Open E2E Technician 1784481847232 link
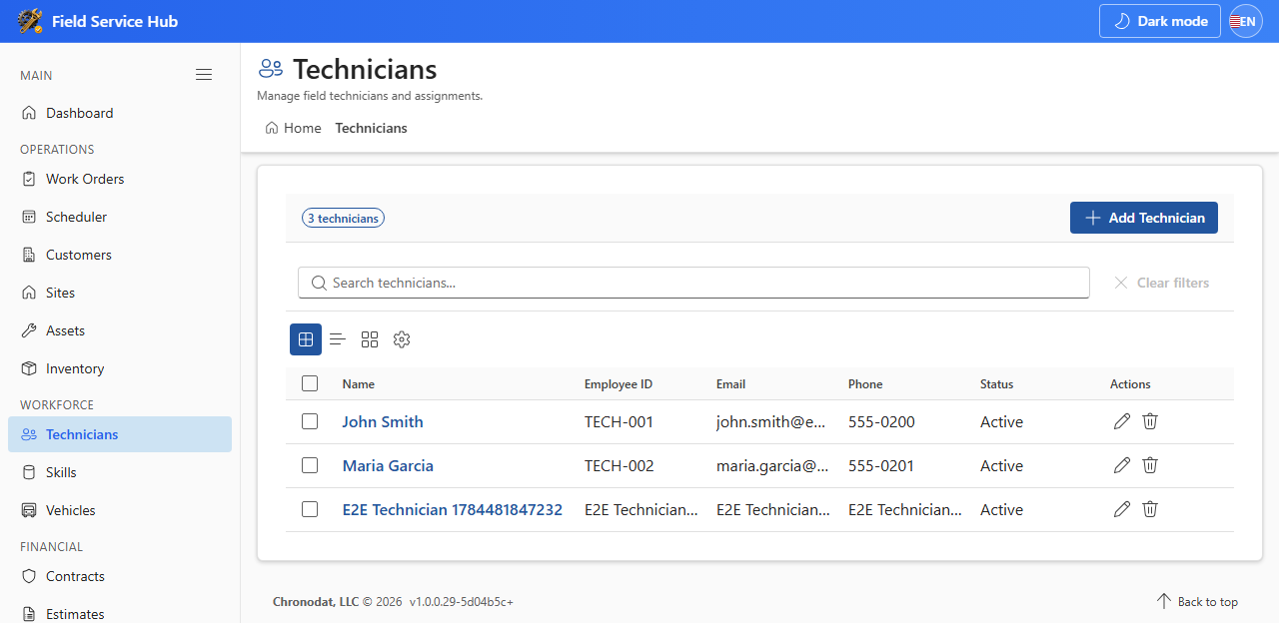This screenshot has width=1279, height=623. [x=453, y=509]
